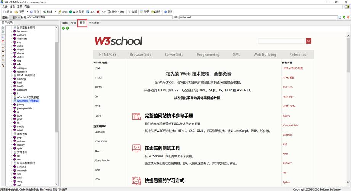Switch to the 预览 tab

pos(82,23)
